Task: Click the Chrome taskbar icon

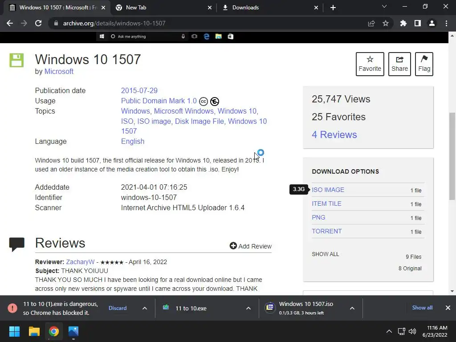Action: 54,331
